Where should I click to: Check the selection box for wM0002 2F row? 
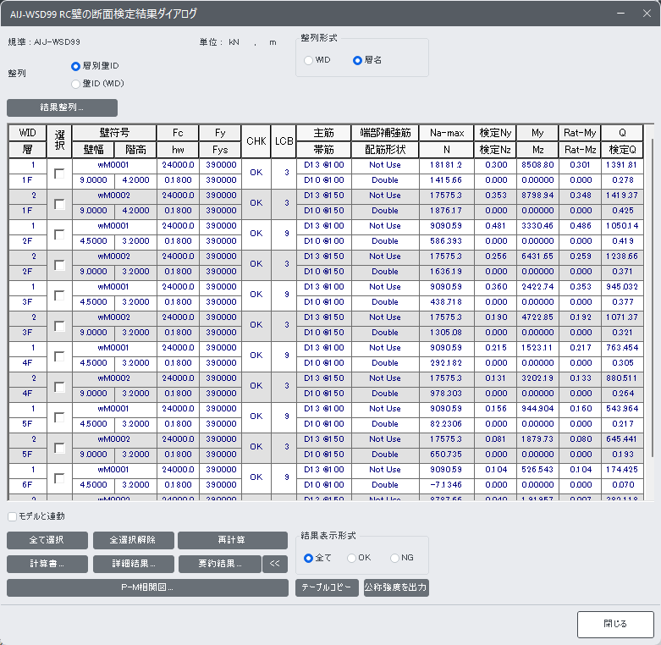point(59,265)
